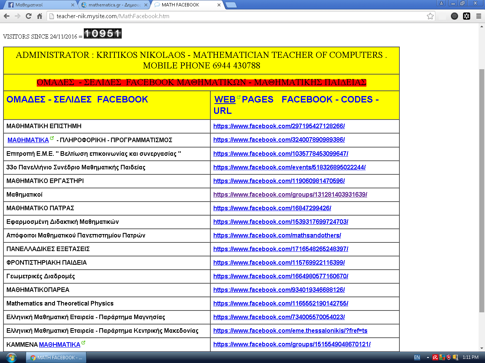This screenshot has height=363, width=485.
Task: Open the yellow archive tray icon
Action: 455,357
